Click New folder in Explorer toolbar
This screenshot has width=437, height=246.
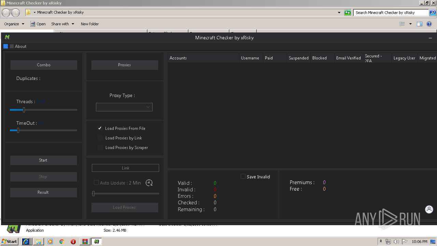pos(90,24)
